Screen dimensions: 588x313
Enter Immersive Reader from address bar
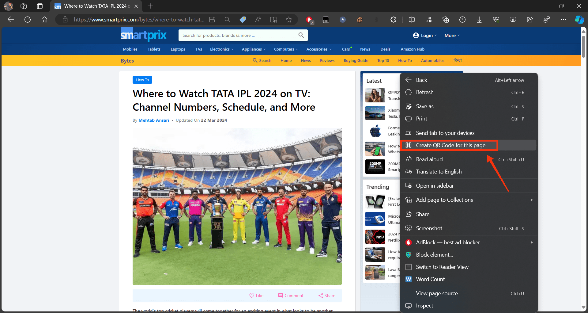[273, 20]
